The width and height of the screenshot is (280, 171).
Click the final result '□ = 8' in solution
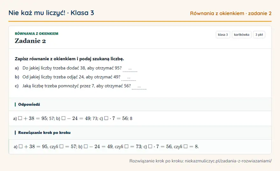(191, 147)
